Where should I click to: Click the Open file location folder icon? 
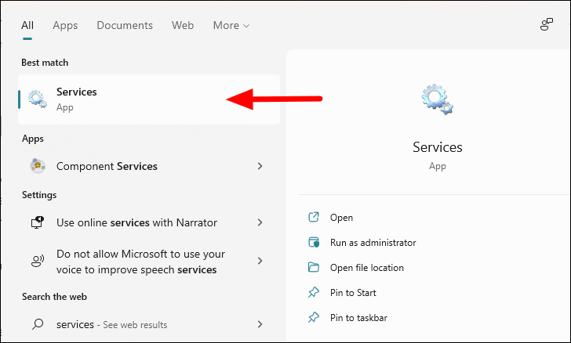tap(314, 267)
